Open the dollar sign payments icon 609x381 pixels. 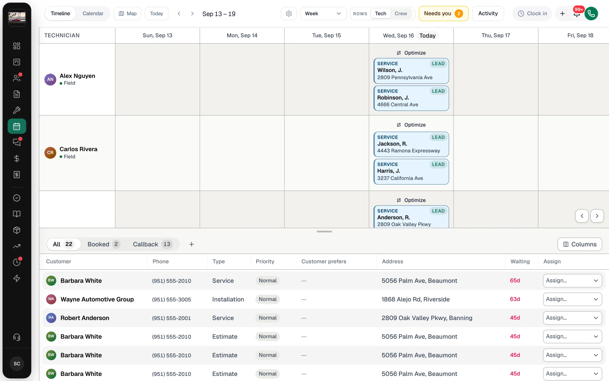(x=17, y=158)
